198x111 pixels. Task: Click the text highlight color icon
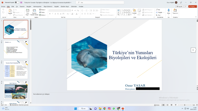click(x=72, y=14)
